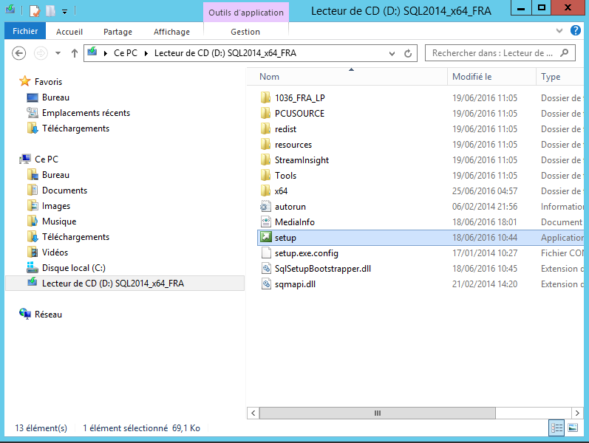Viewport: 589px width, 443px height.
Task: Click the system menu icon in title bar
Action: point(10,10)
